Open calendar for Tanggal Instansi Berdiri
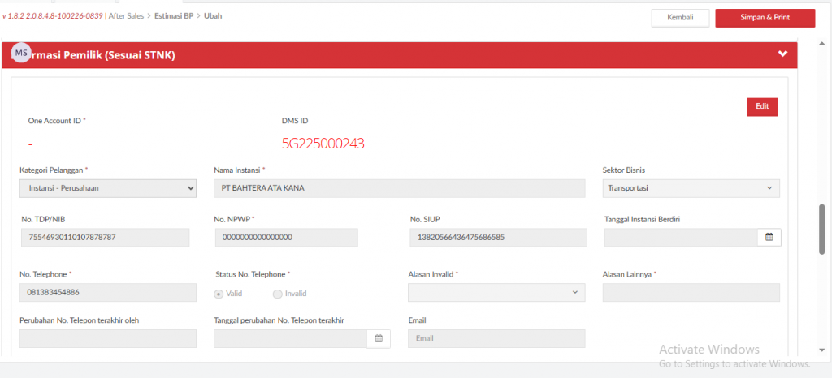 pyautogui.click(x=768, y=237)
